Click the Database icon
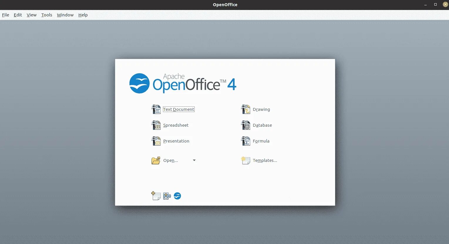This screenshot has height=244, width=449. pos(245,125)
